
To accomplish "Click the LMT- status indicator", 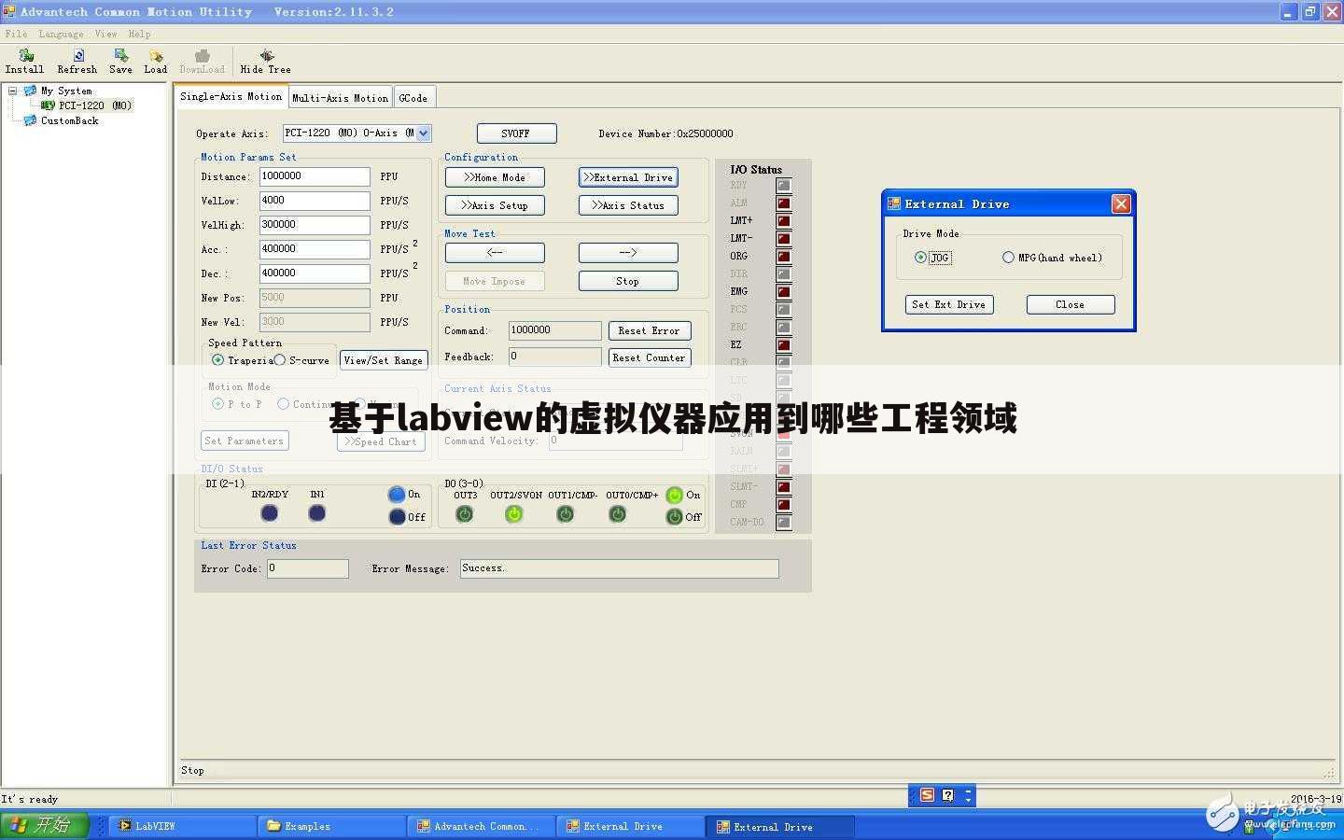I will [x=784, y=238].
